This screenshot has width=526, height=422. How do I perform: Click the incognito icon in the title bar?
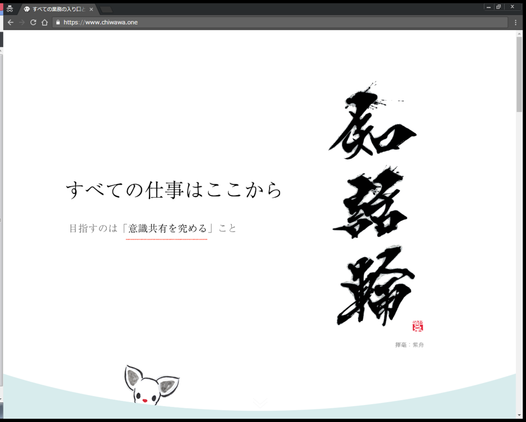coord(10,9)
